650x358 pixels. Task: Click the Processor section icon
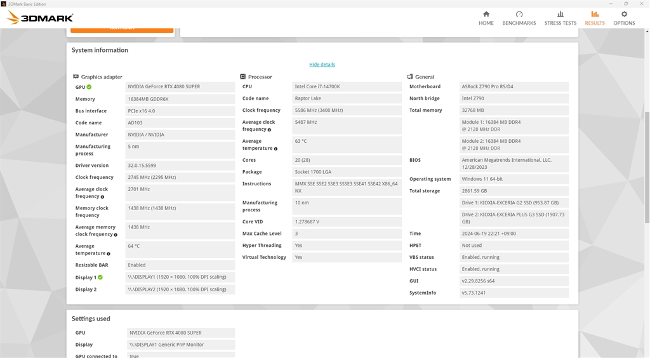(x=243, y=77)
